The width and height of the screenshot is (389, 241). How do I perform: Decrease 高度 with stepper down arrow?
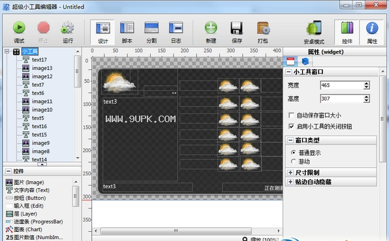366,101
